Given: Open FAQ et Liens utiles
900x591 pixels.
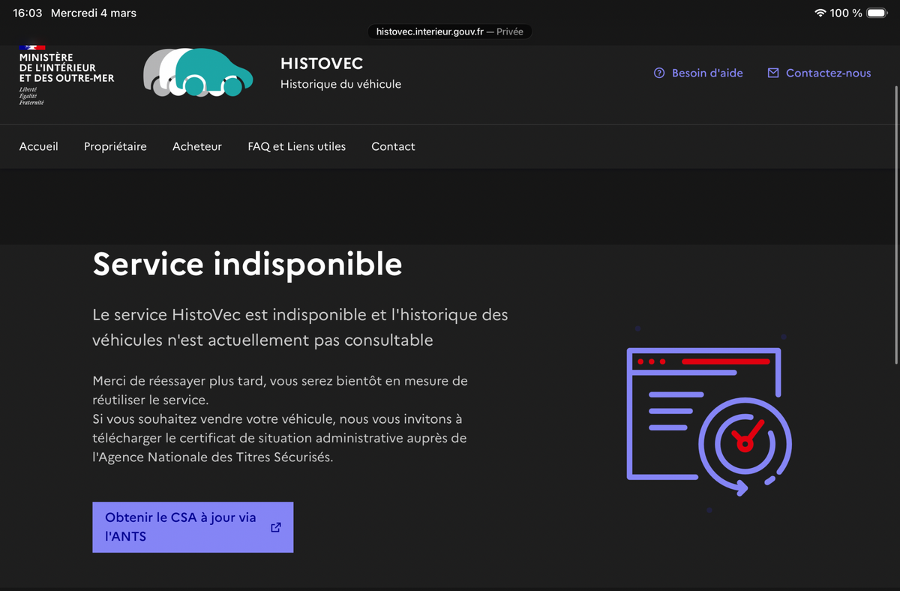Looking at the screenshot, I should click(297, 146).
